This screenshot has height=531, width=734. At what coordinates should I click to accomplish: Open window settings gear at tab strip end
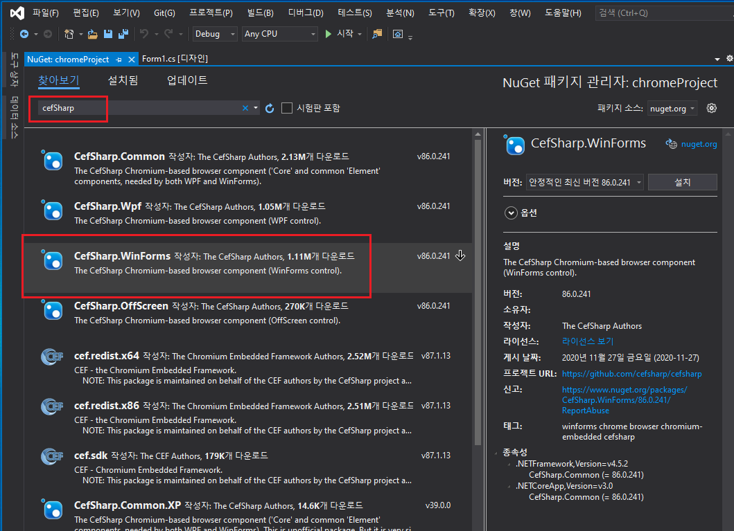point(729,58)
